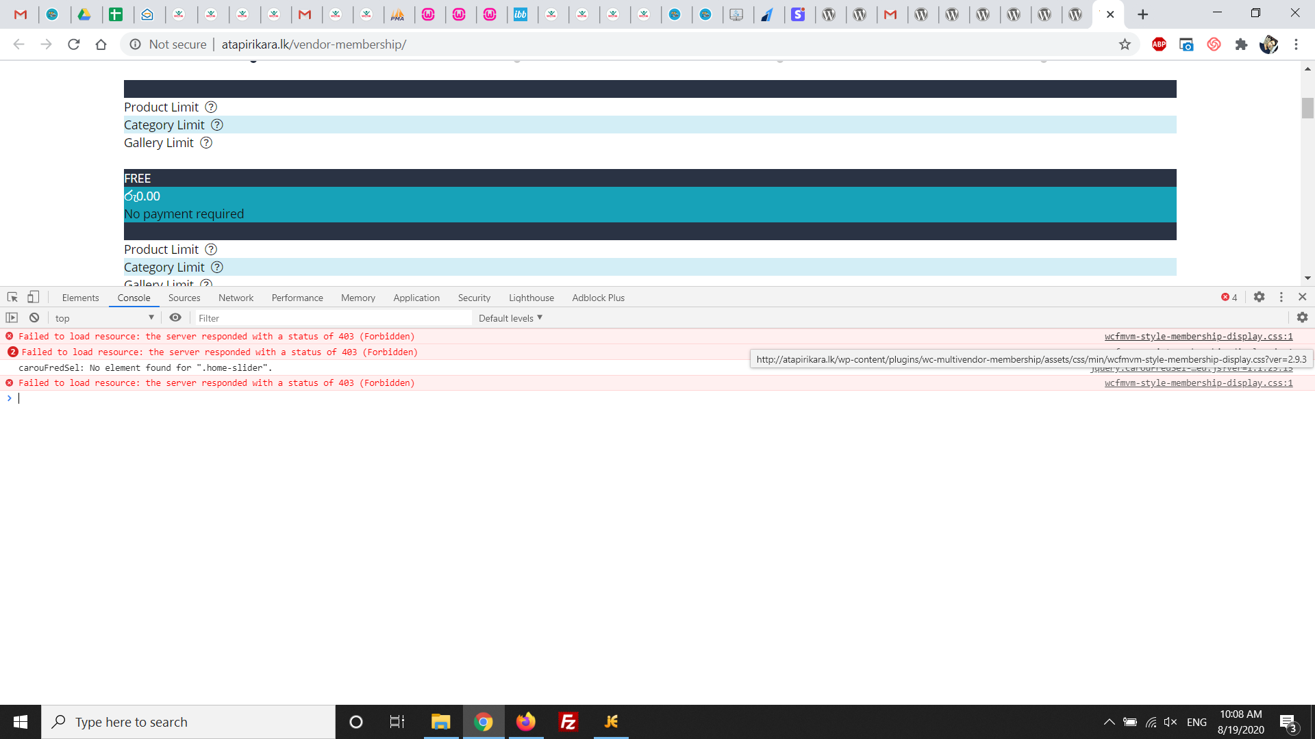Go to the browser Home button
Screen dimensions: 1315x739
[101, 44]
